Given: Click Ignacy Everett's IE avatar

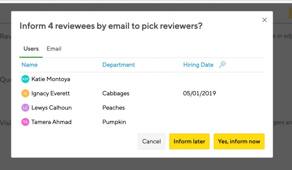Looking at the screenshot, I should (x=25, y=93).
